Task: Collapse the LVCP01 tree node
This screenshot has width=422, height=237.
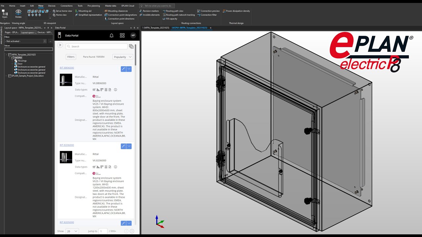Action: 9,58
